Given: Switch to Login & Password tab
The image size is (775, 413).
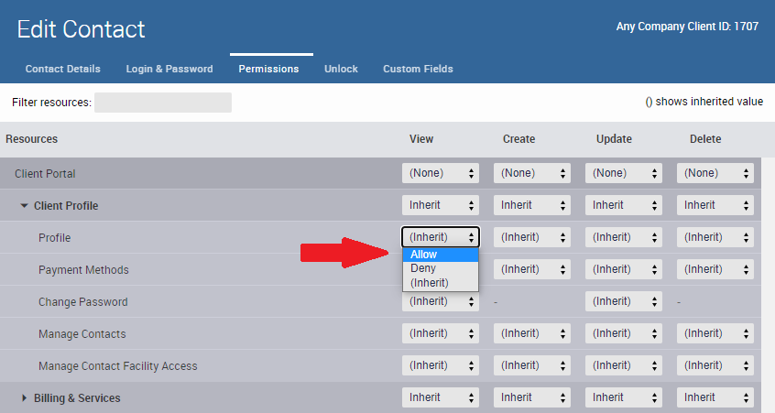Looking at the screenshot, I should [169, 69].
